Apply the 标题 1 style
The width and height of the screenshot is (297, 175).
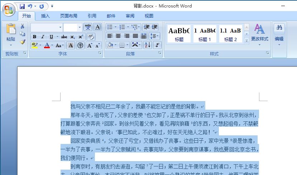[205, 34]
